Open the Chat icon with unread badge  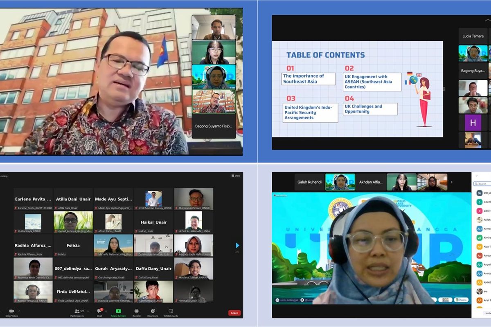[x=99, y=311]
